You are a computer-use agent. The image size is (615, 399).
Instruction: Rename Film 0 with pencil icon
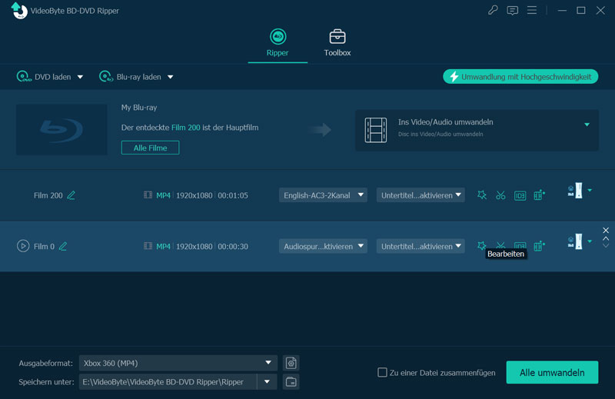63,246
